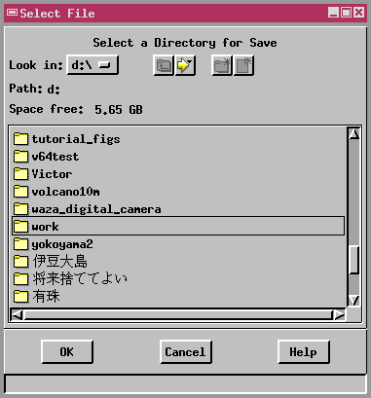Image resolution: width=371 pixels, height=398 pixels.
Task: Select the waza_digital_camera folder name
Action: (96, 209)
